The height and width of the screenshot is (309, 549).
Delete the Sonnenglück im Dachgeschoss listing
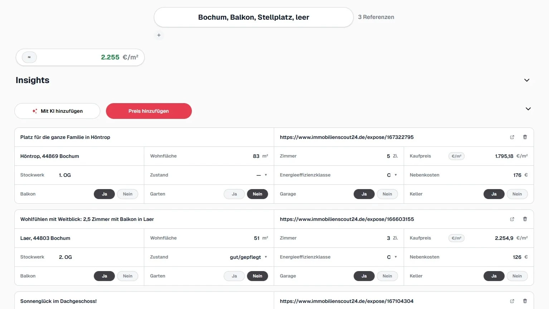tap(525, 301)
